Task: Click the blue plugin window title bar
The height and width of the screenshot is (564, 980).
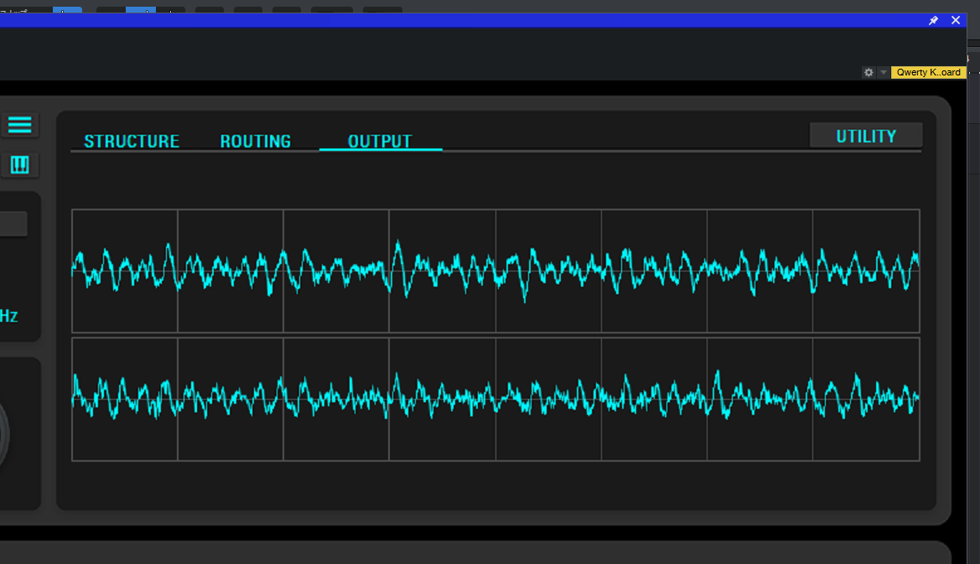Action: click(461, 20)
